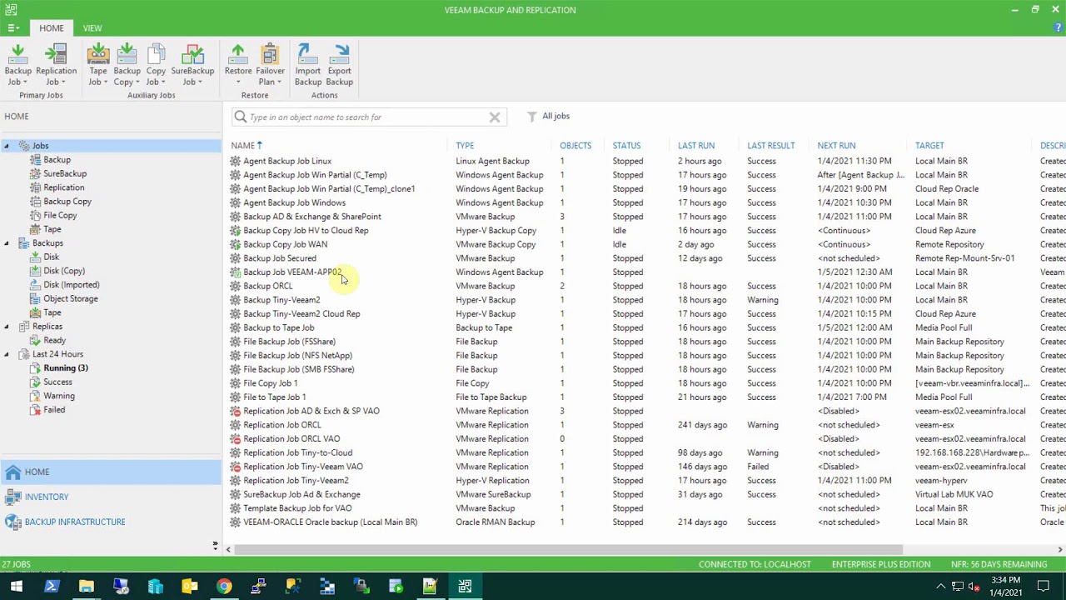This screenshot has width=1066, height=600.
Task: Open the Backup Job ribbon button
Action: click(x=18, y=65)
